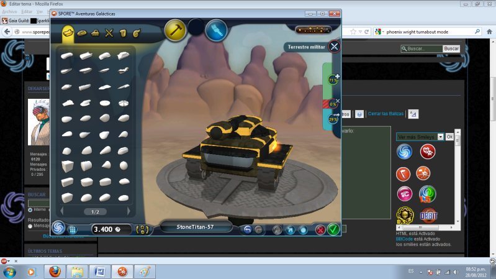Bookmark page with the star icon
This screenshot has height=279, width=496.
[x=353, y=32]
